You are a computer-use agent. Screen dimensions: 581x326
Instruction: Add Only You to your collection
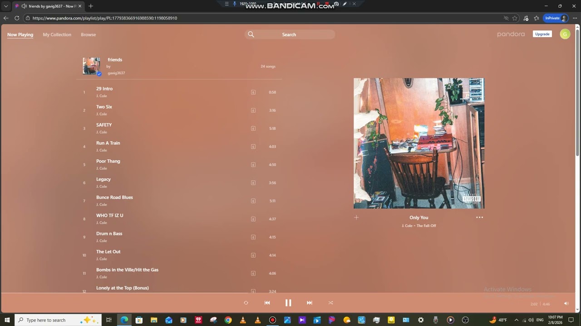tap(356, 217)
